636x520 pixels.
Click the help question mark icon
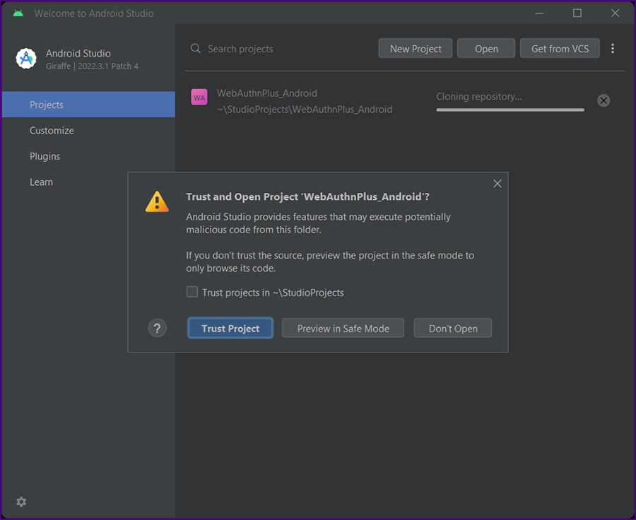click(158, 328)
